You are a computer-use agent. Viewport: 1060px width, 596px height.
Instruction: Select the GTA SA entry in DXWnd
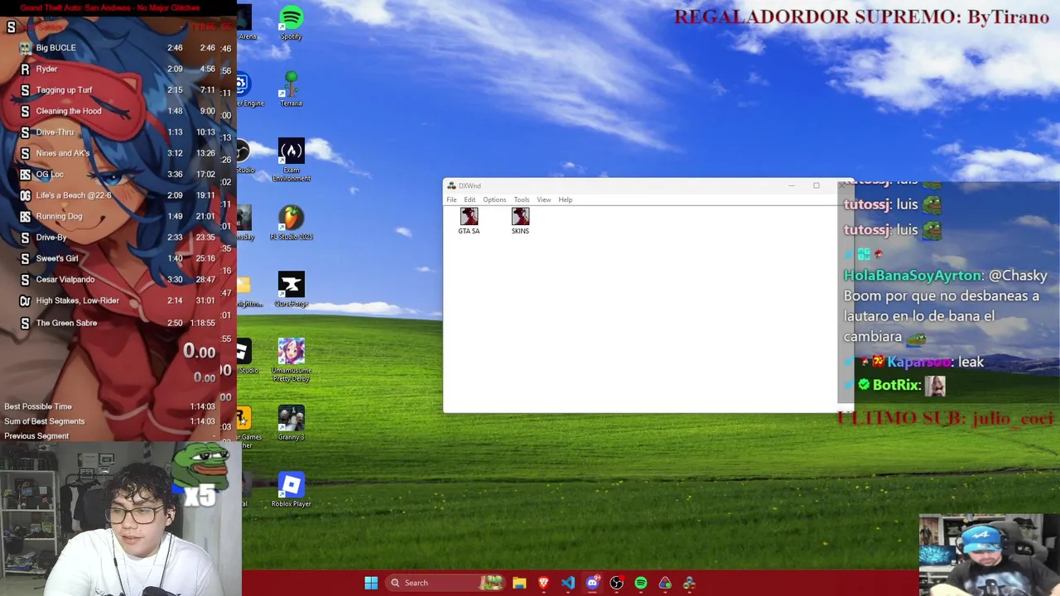(469, 221)
